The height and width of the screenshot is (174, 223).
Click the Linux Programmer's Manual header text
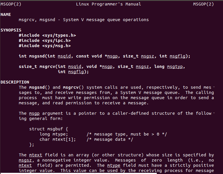[108, 4]
